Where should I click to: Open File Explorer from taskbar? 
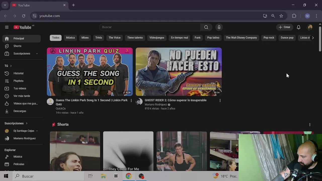click(x=103, y=176)
